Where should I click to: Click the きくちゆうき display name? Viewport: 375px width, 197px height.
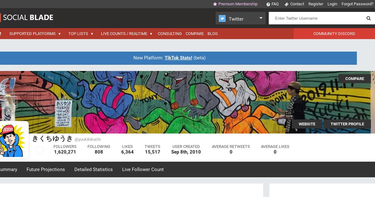[x=52, y=139]
